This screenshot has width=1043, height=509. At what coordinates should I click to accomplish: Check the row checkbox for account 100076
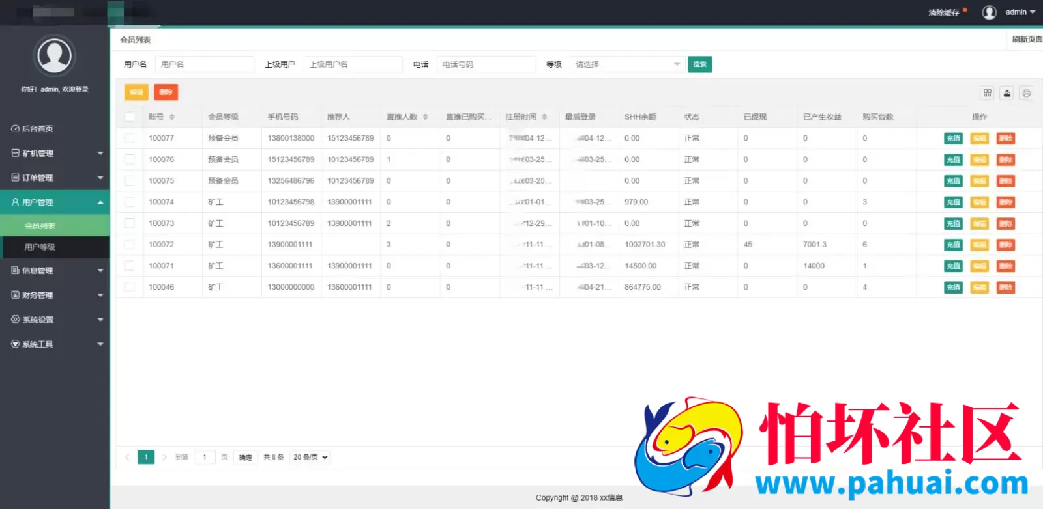[130, 159]
